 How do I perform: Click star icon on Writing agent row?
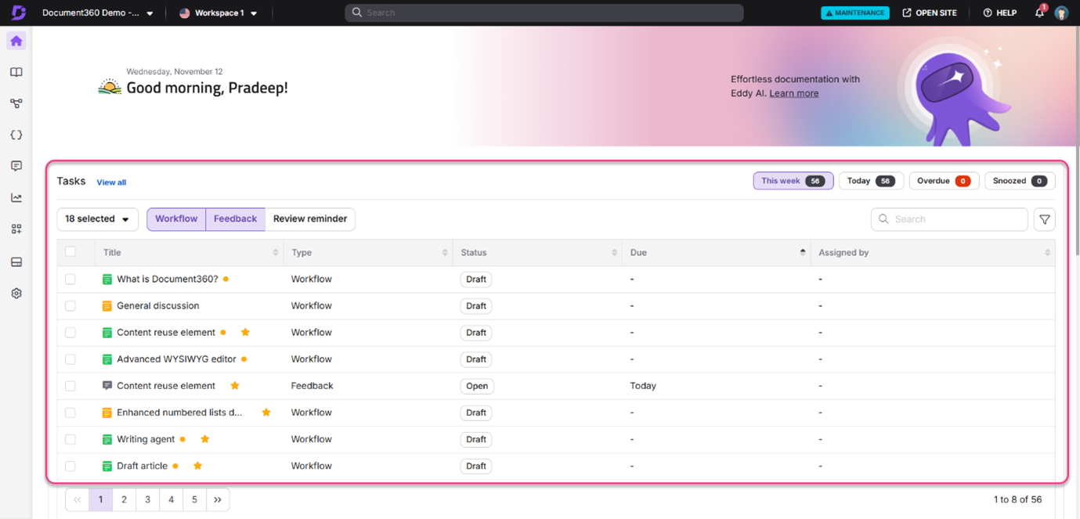tap(205, 438)
